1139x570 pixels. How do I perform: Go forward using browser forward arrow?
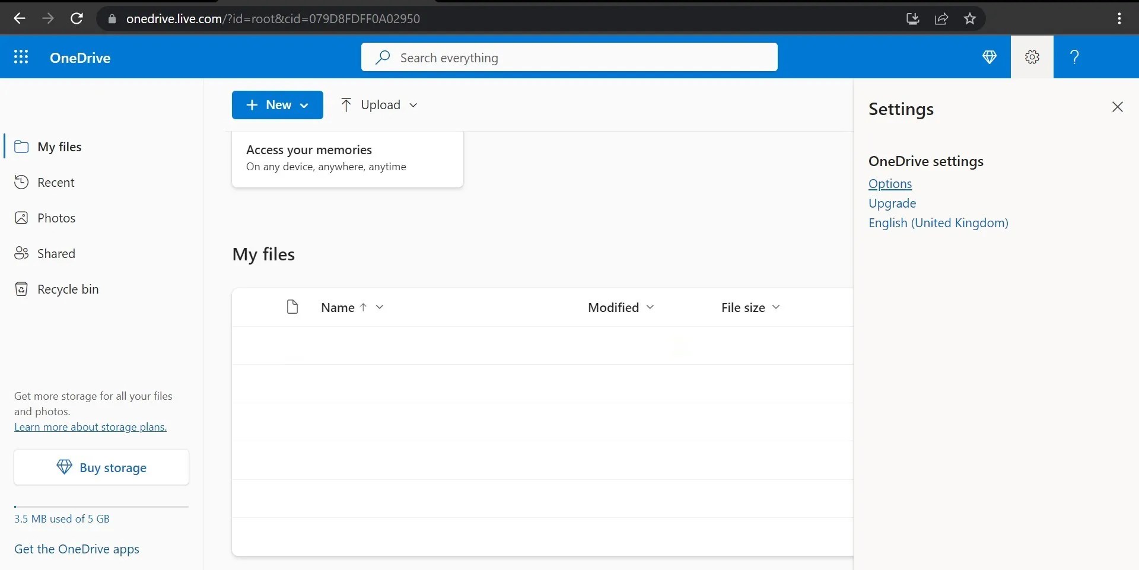pos(48,18)
